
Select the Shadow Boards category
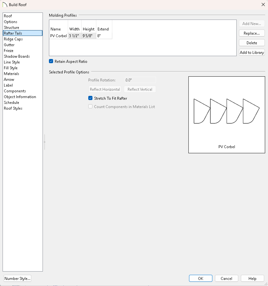tap(17, 56)
